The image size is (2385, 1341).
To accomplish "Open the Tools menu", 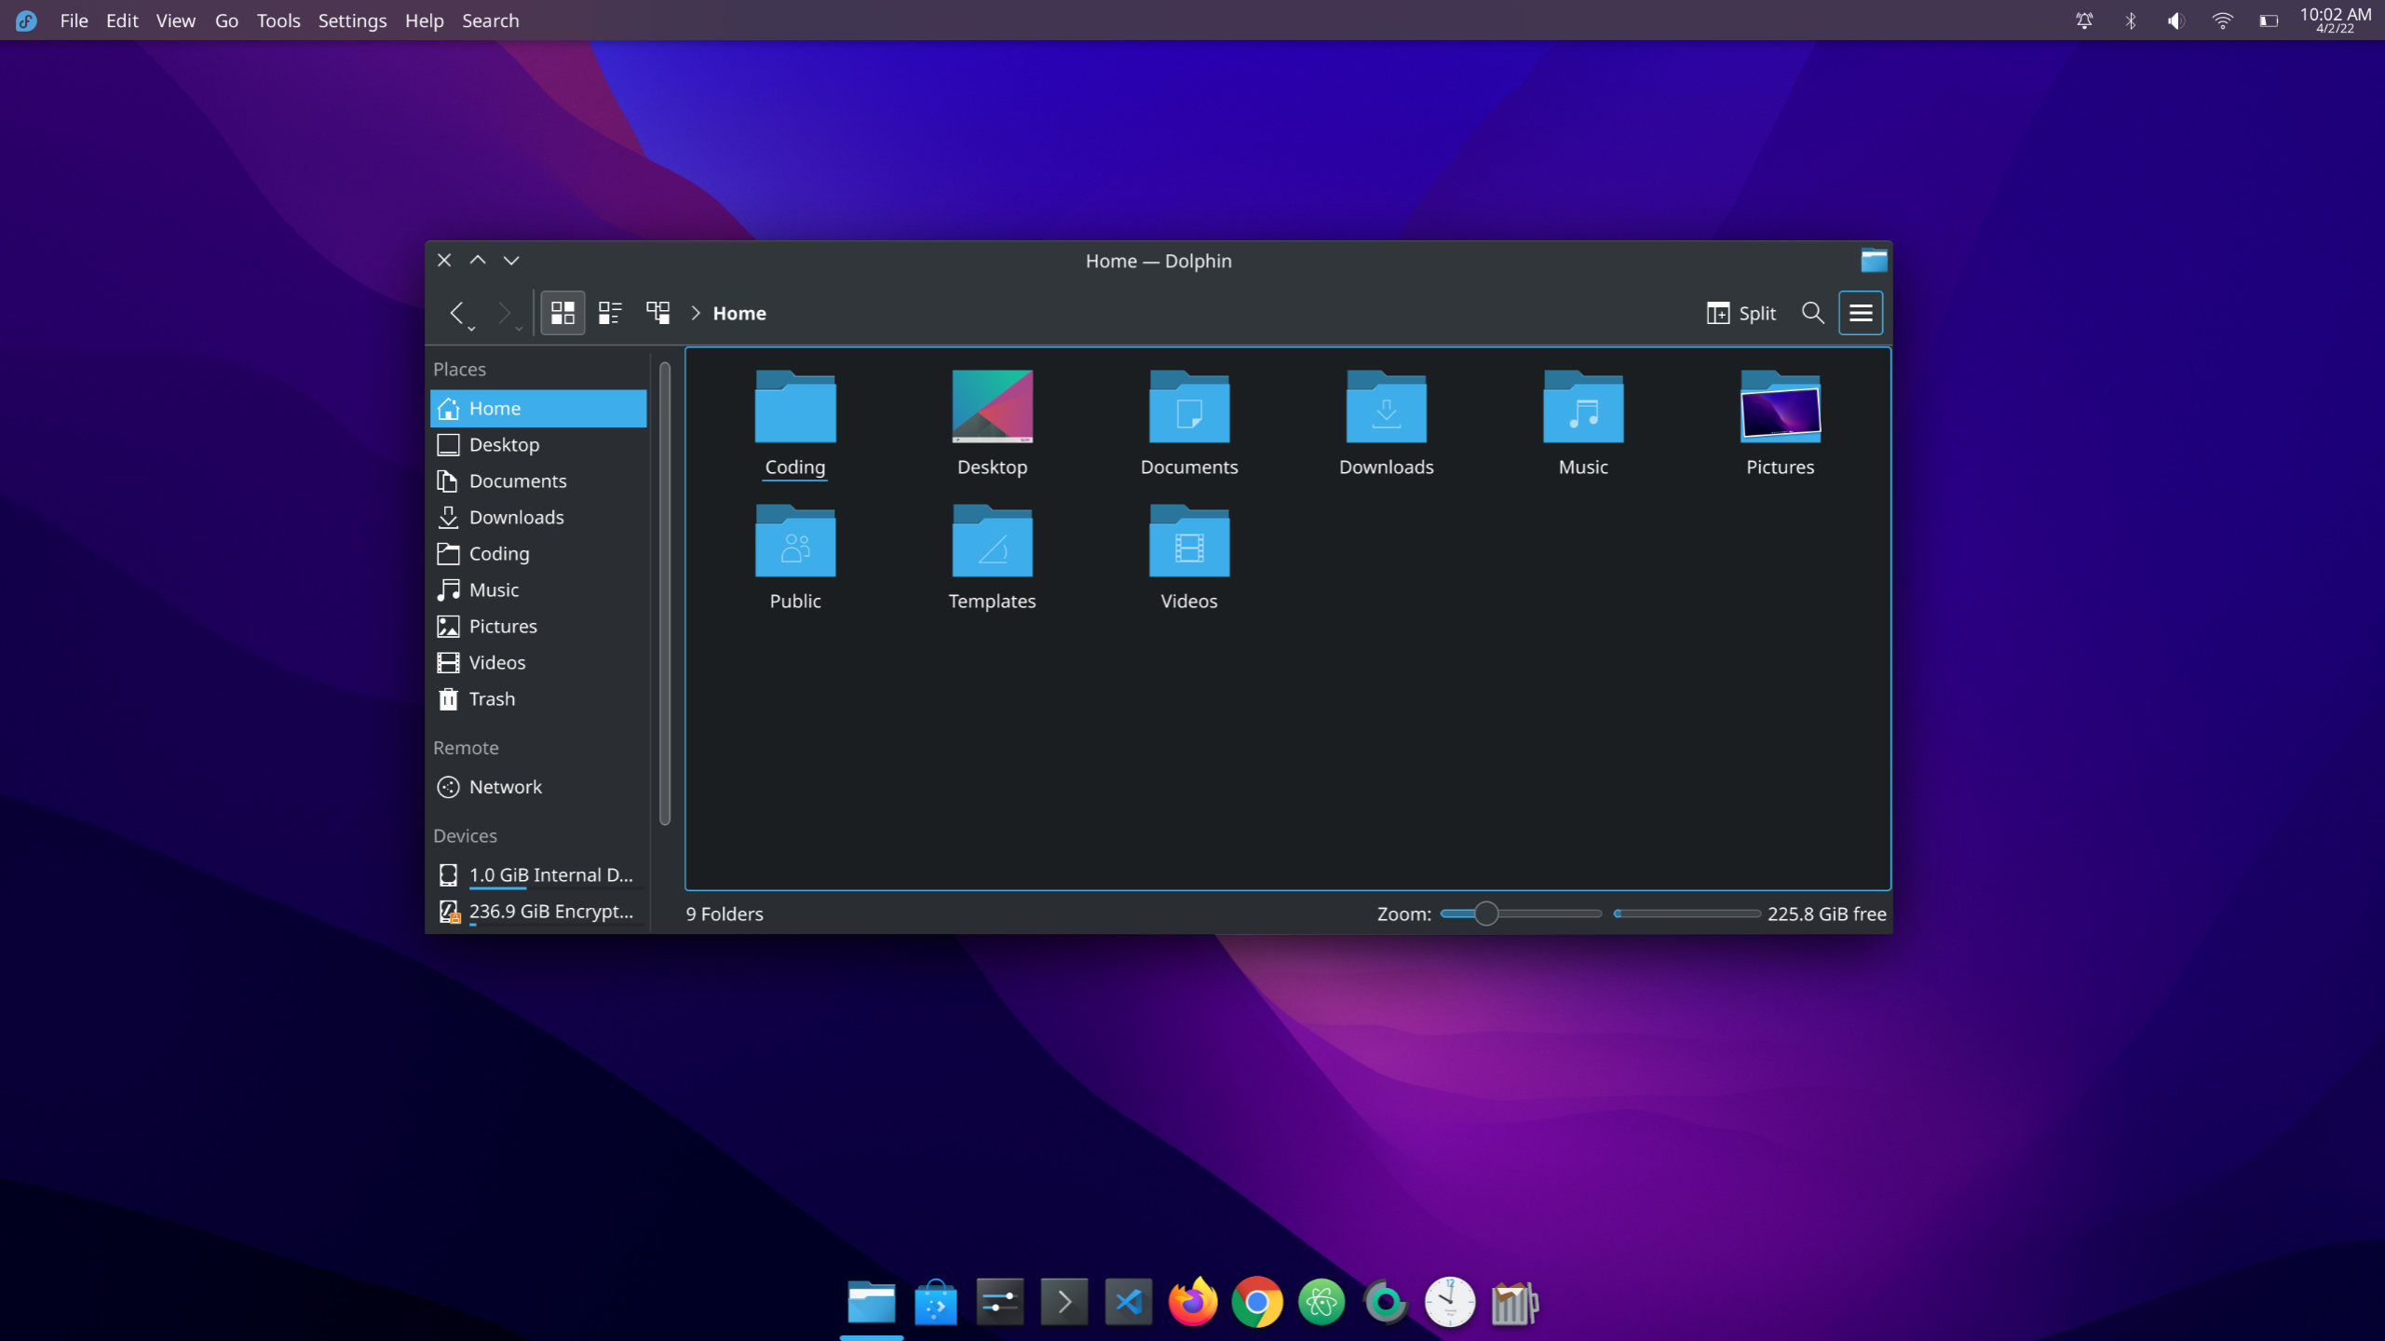I will pyautogui.click(x=278, y=20).
